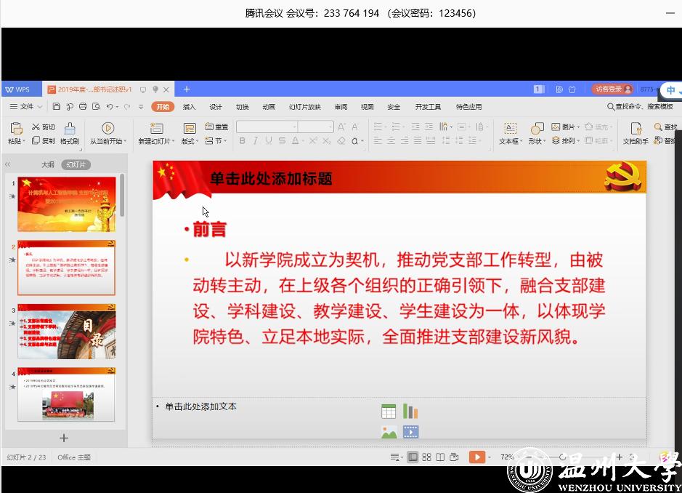The width and height of the screenshot is (682, 493).
Task: Insert a video using the placeholder film icon
Action: pyautogui.click(x=410, y=432)
